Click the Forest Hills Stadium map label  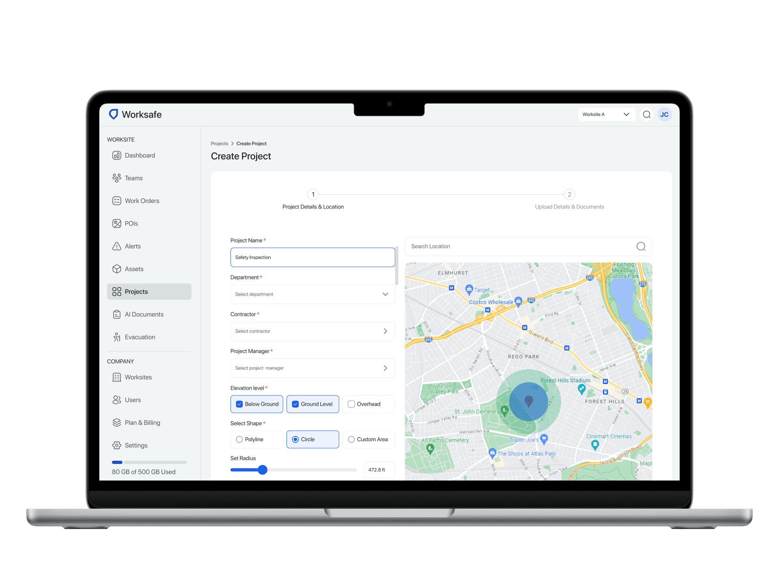(566, 381)
